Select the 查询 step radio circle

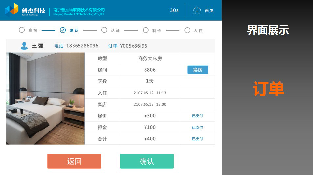(22, 30)
